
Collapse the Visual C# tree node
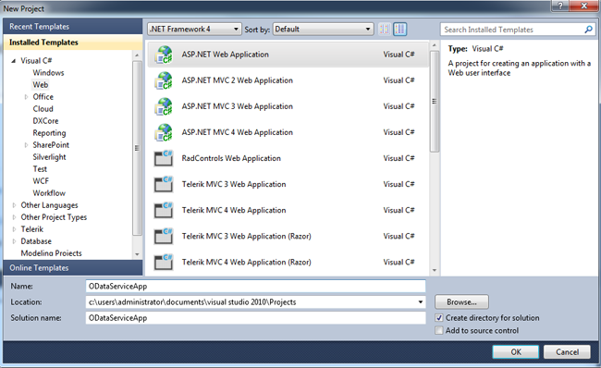[14, 61]
